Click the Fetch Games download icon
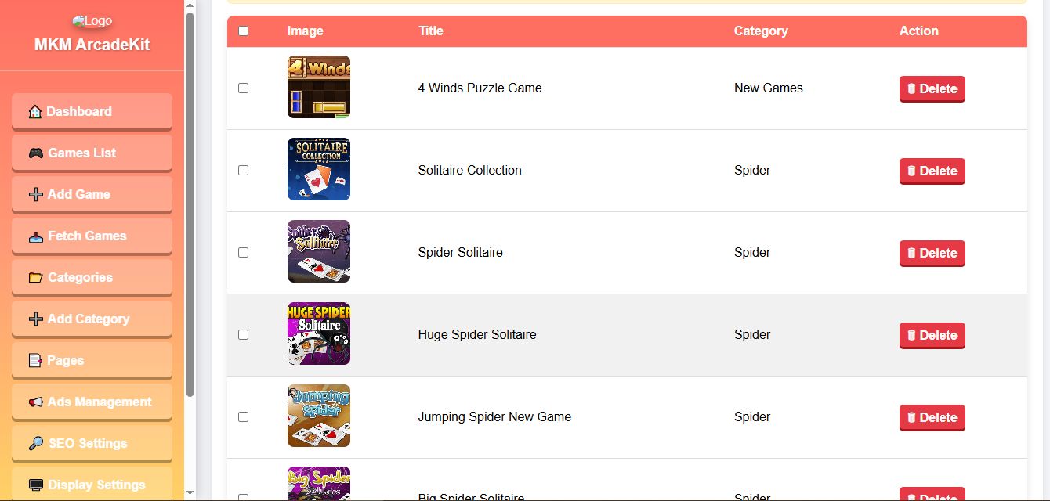Screen dimensions: 1050x501 (36, 236)
